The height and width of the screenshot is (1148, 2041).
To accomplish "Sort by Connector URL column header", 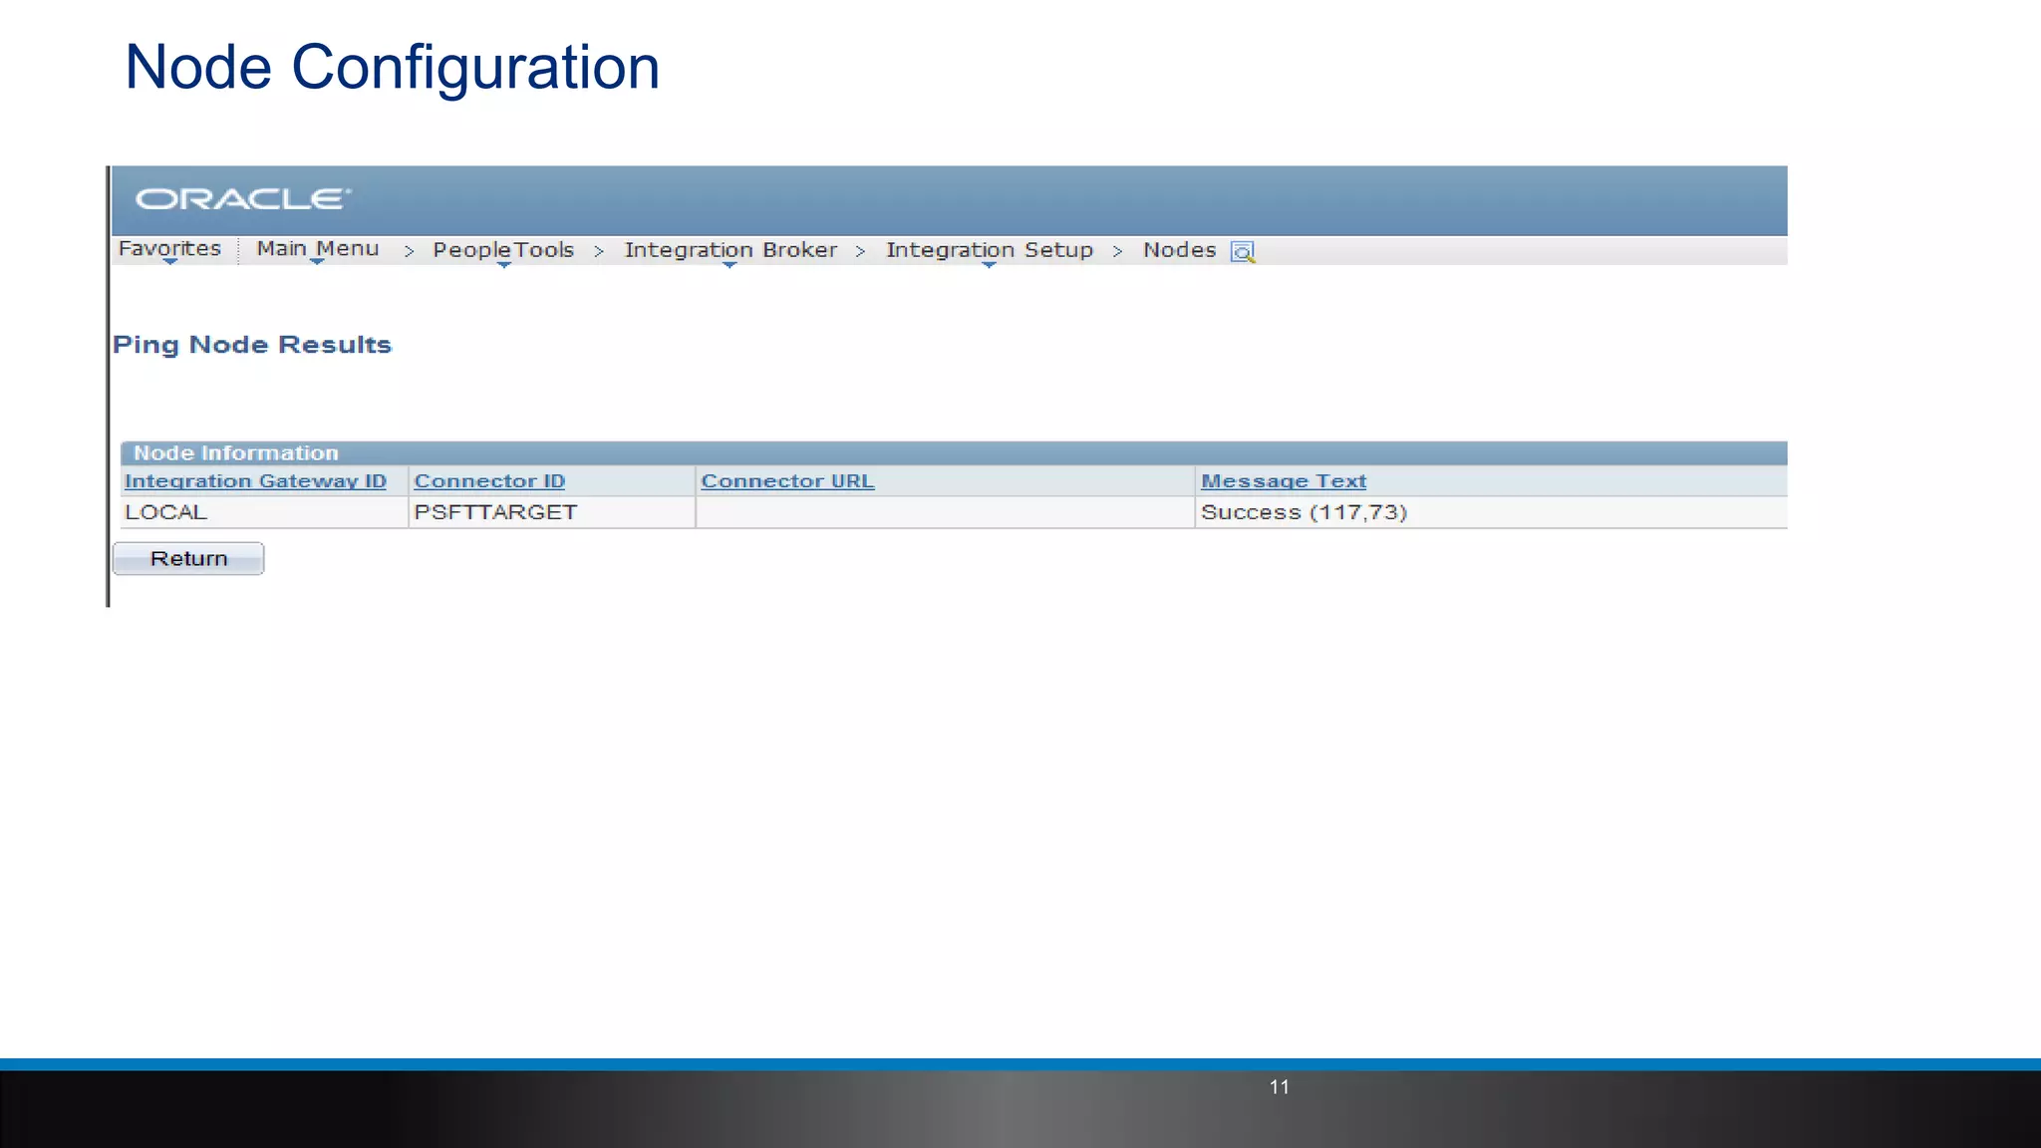I will coord(787,481).
